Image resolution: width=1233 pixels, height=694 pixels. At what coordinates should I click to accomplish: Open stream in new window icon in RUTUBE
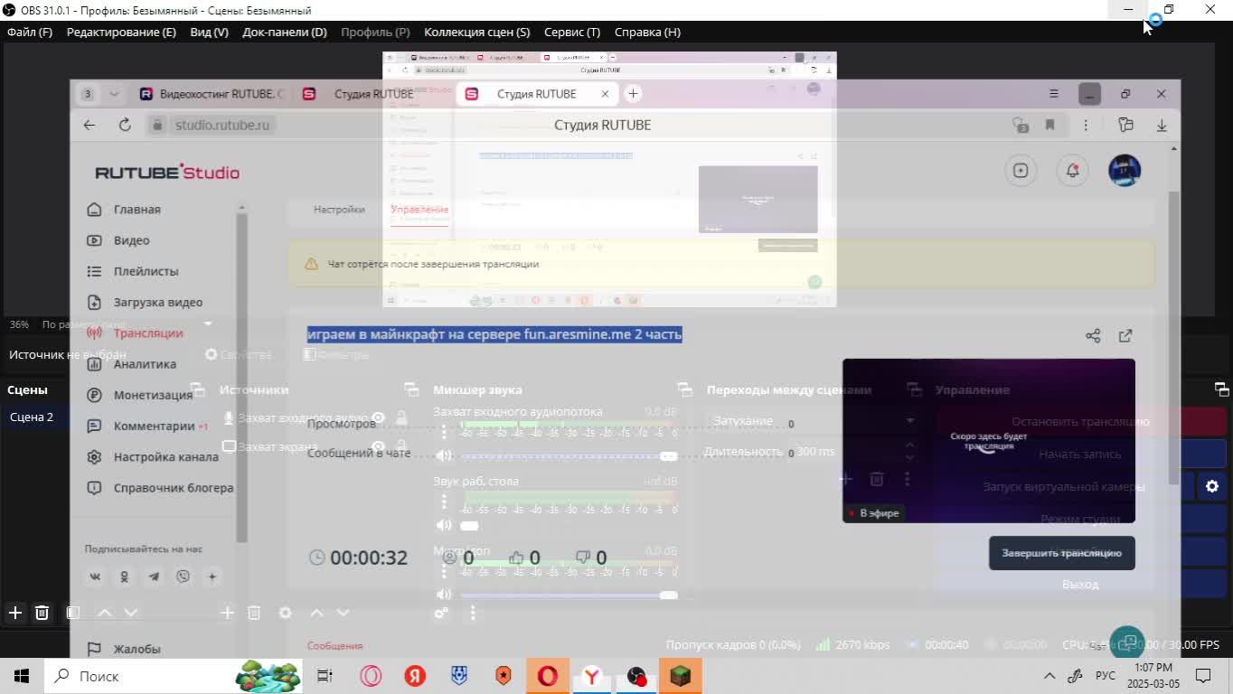pyautogui.click(x=1125, y=335)
